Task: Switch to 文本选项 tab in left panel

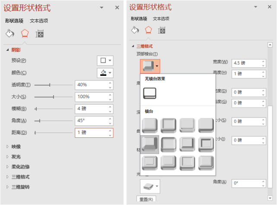Action: coord(39,21)
